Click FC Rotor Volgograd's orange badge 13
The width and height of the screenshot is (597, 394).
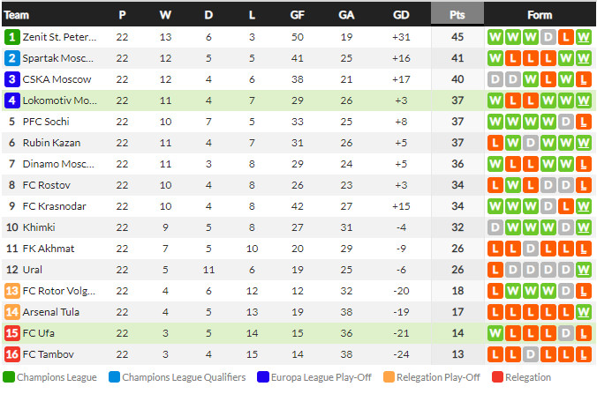pyautogui.click(x=12, y=291)
